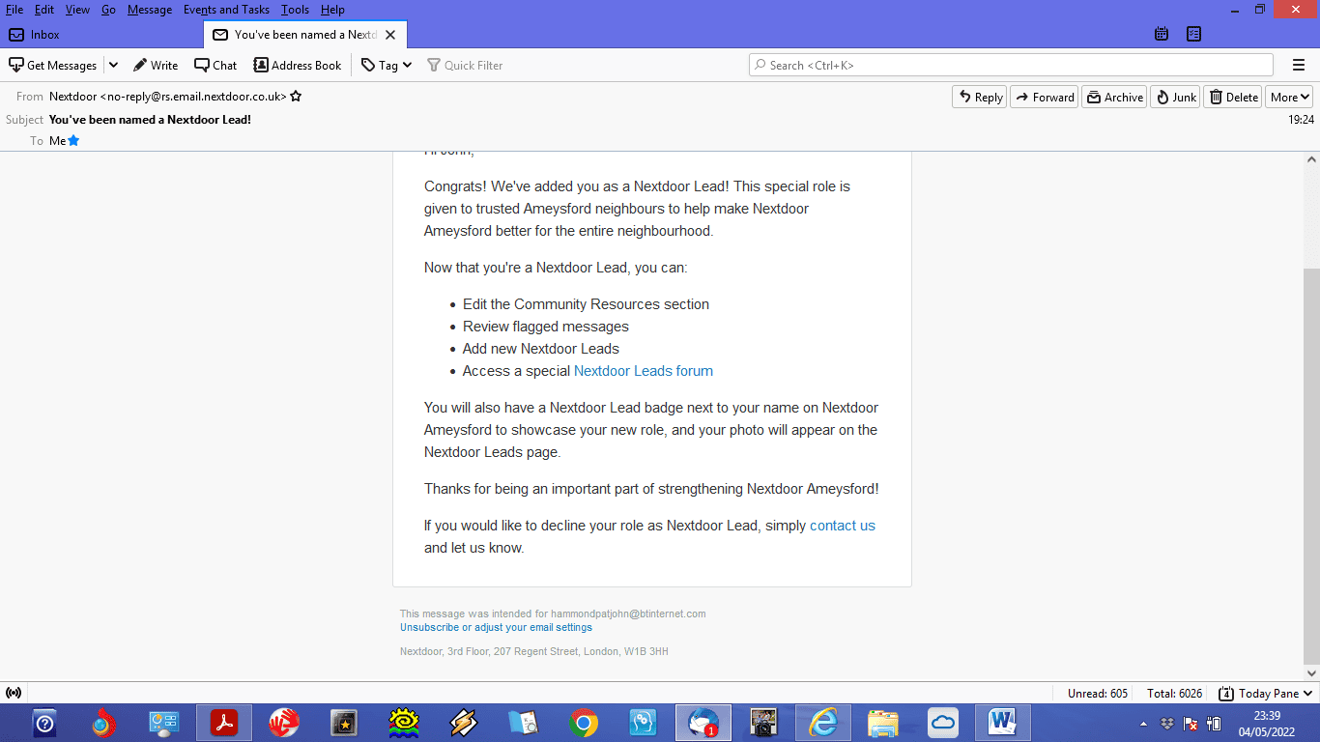Open the Message menu

click(x=150, y=10)
